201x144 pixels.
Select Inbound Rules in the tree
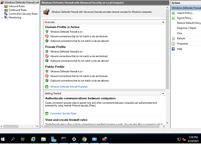(x=16, y=6)
